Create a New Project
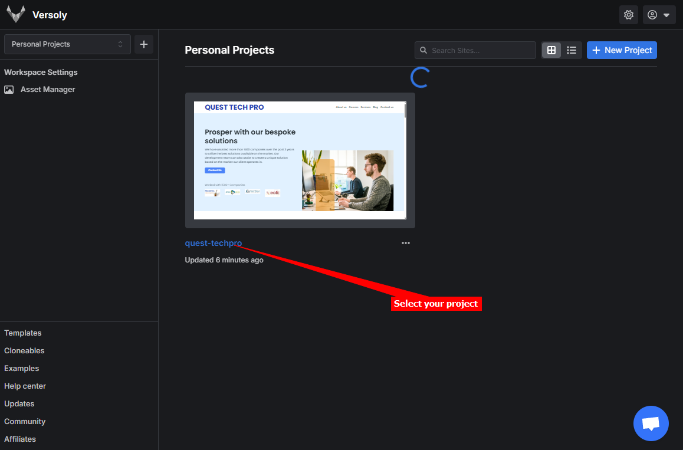Image resolution: width=683 pixels, height=450 pixels. pyautogui.click(x=622, y=51)
